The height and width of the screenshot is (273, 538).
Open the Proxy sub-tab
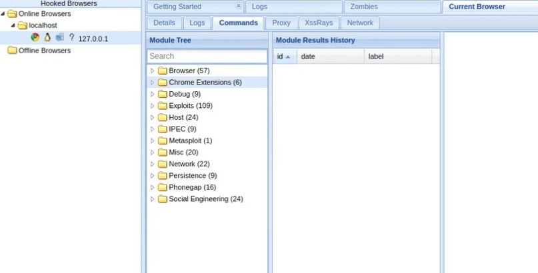point(281,23)
